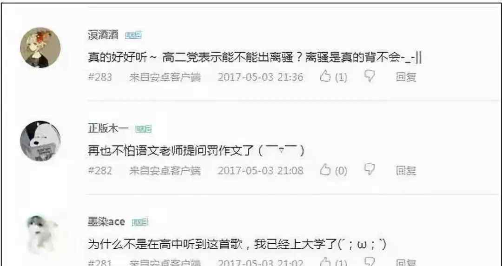The image size is (502, 266).
Task: Click the badge next to 墨染ace
Action: [x=140, y=222]
